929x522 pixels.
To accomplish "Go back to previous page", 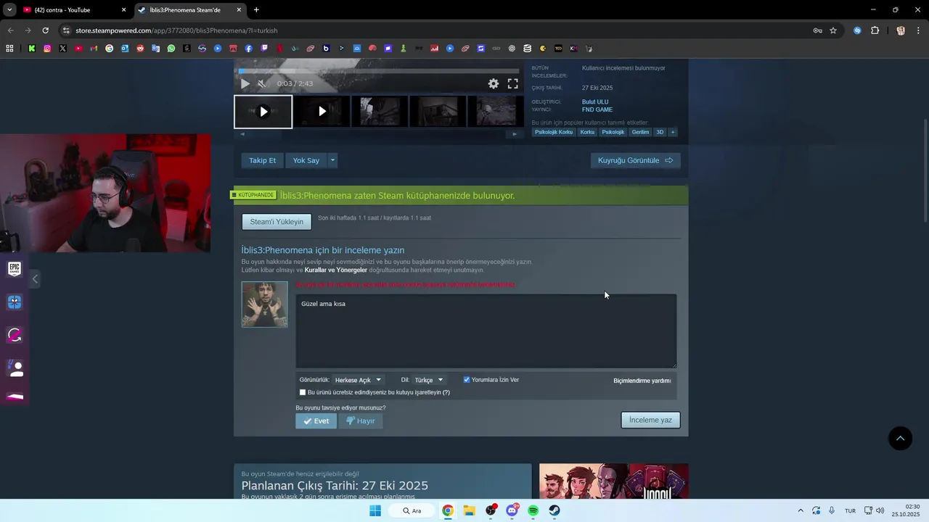I will coord(10,30).
